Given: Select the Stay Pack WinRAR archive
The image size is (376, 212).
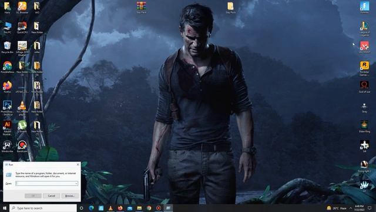Looking at the screenshot, I should click(x=141, y=7).
